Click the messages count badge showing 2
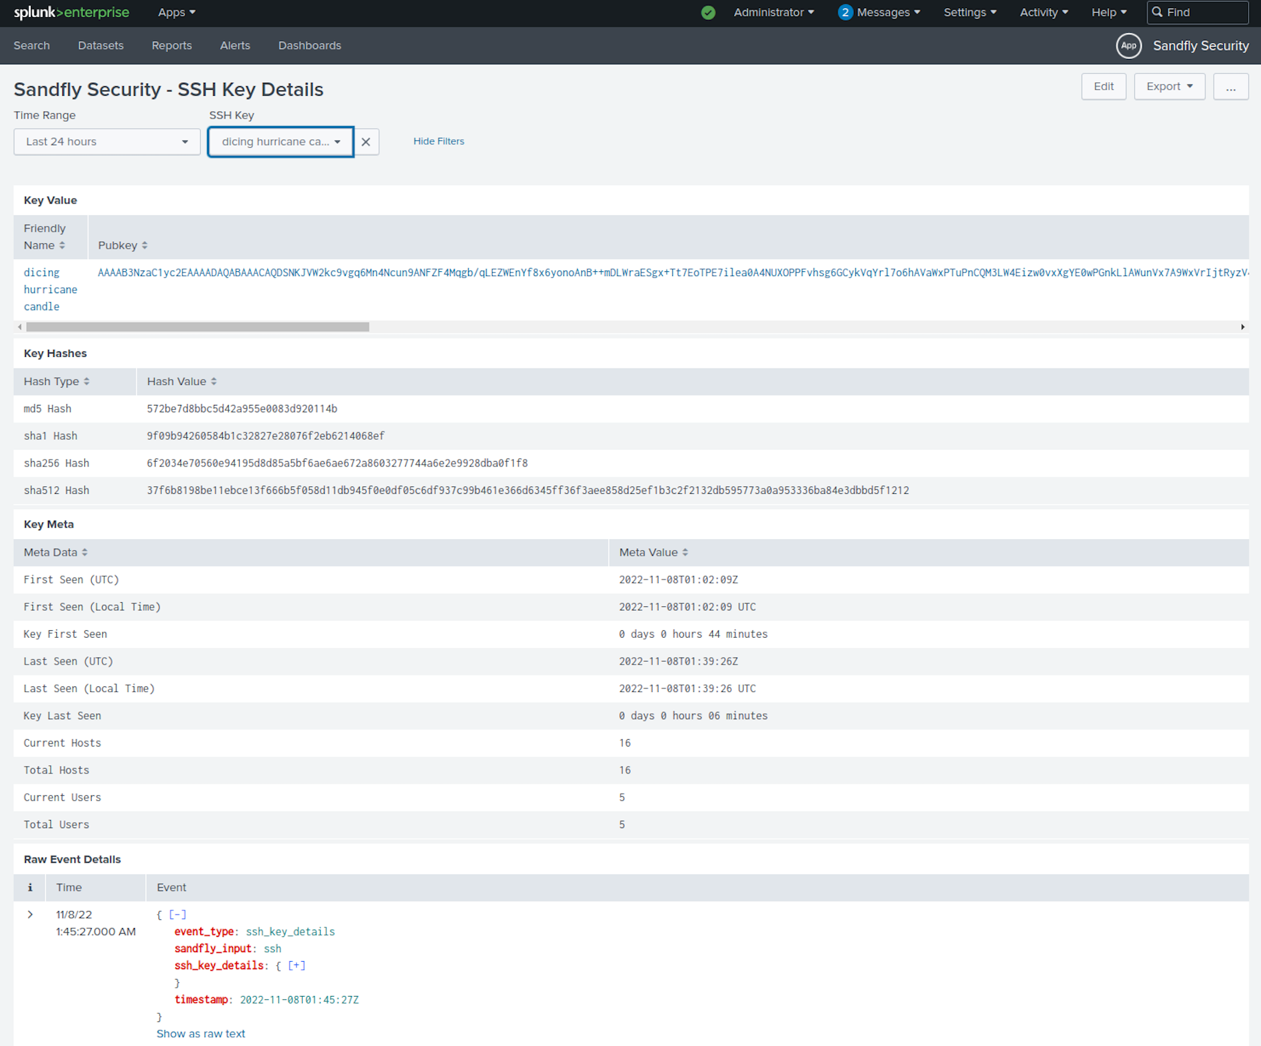The image size is (1261, 1046). point(845,12)
